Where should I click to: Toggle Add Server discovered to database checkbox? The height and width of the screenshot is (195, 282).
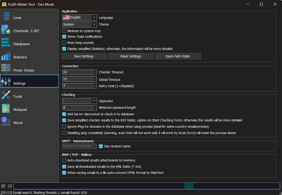64,114
